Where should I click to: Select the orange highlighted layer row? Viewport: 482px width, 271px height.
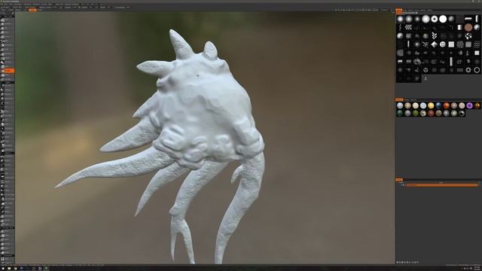click(442, 185)
